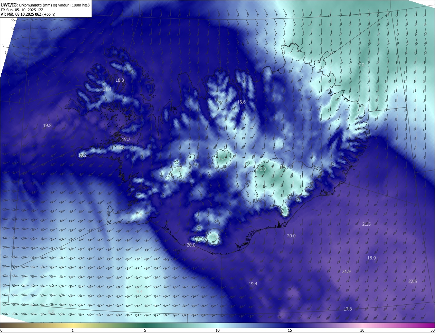Click the initial time "IT: Sun. 05. 10. 2025 12Z"
Viewport: 435px width, 333px height.
pos(22,10)
